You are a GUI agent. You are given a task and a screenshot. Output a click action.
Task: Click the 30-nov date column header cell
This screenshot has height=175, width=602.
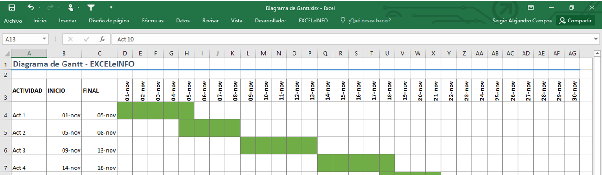(572, 90)
